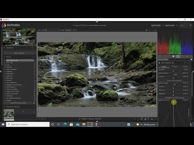Image resolution: width=194 pixels, height=145 pixels.
Task: Open the view dropdown arrow top right
Action: [191, 25]
